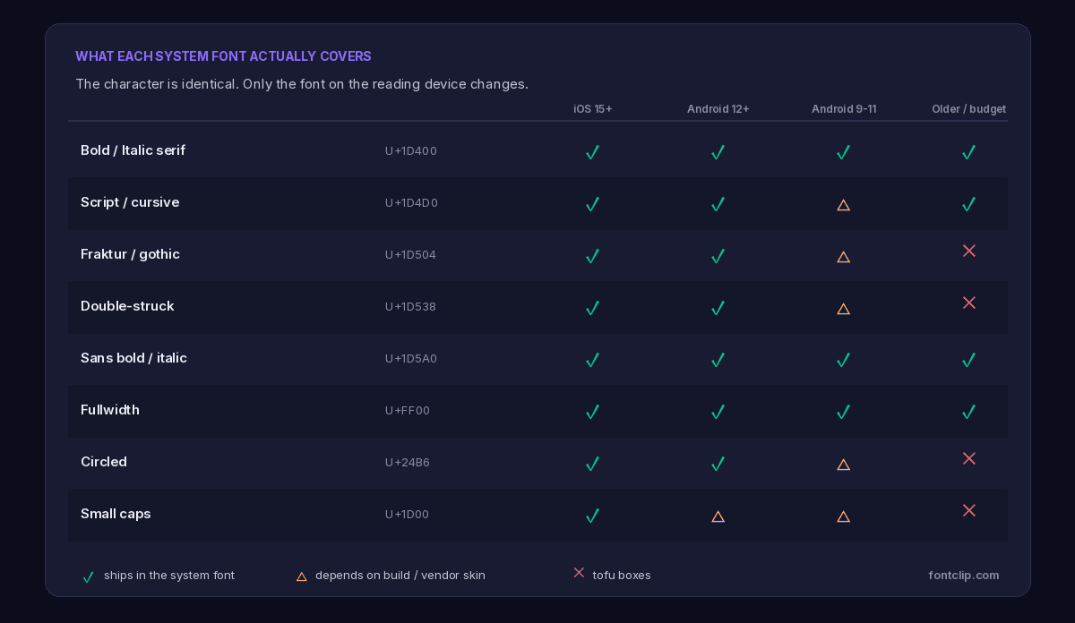1075x623 pixels.
Task: Click the U+FF00 Fullwidth code point
Action: [x=408, y=411]
